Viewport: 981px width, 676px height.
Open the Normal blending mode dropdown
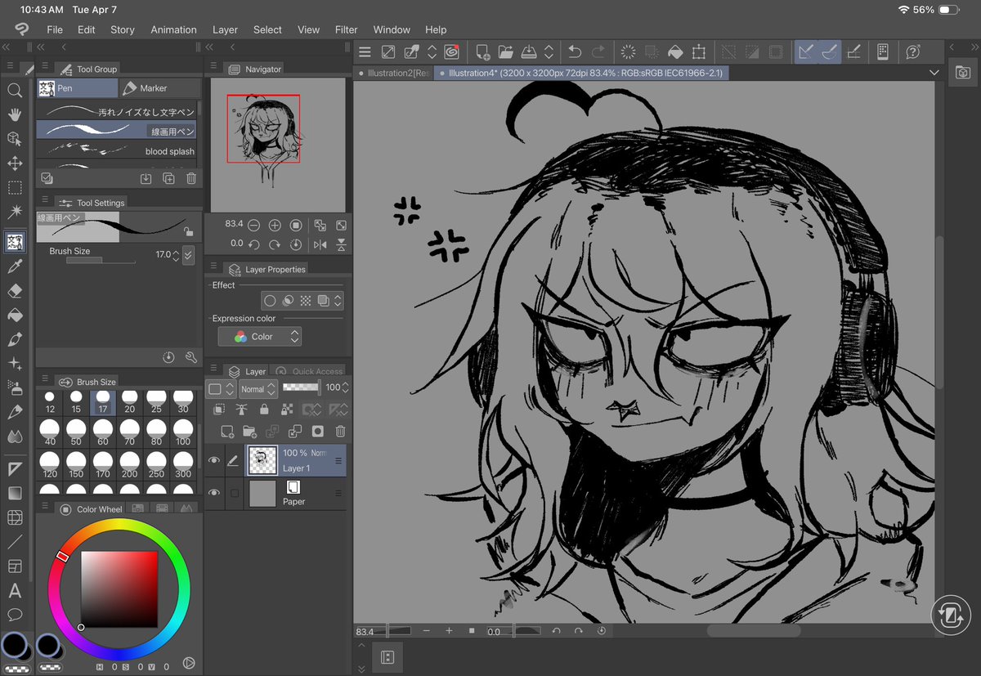pyautogui.click(x=258, y=389)
